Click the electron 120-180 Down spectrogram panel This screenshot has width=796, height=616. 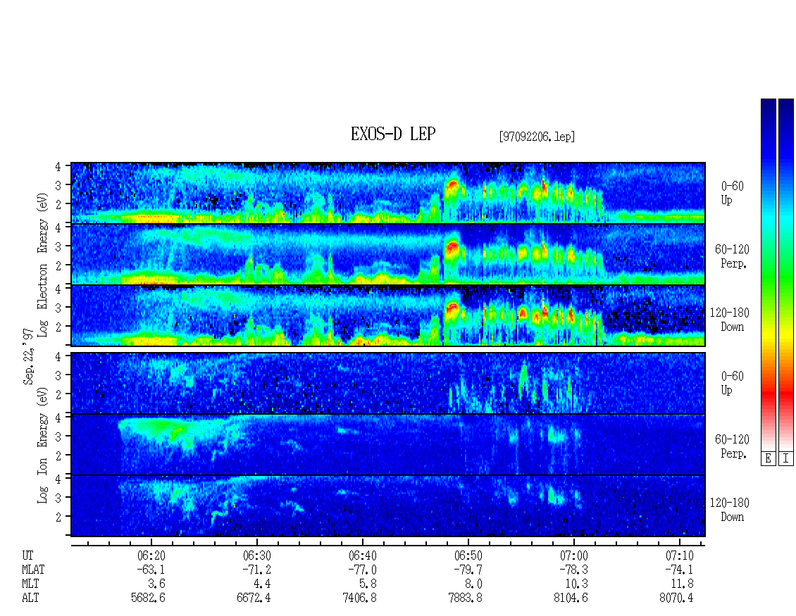point(388,315)
